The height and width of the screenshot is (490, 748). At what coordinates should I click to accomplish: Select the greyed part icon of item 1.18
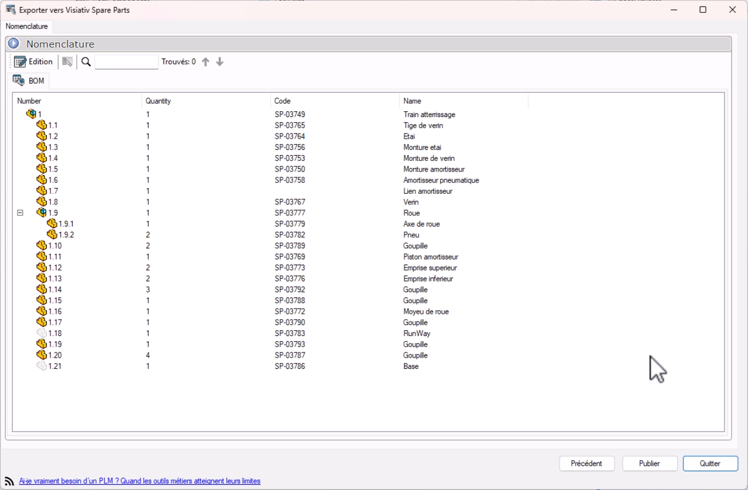click(x=42, y=333)
